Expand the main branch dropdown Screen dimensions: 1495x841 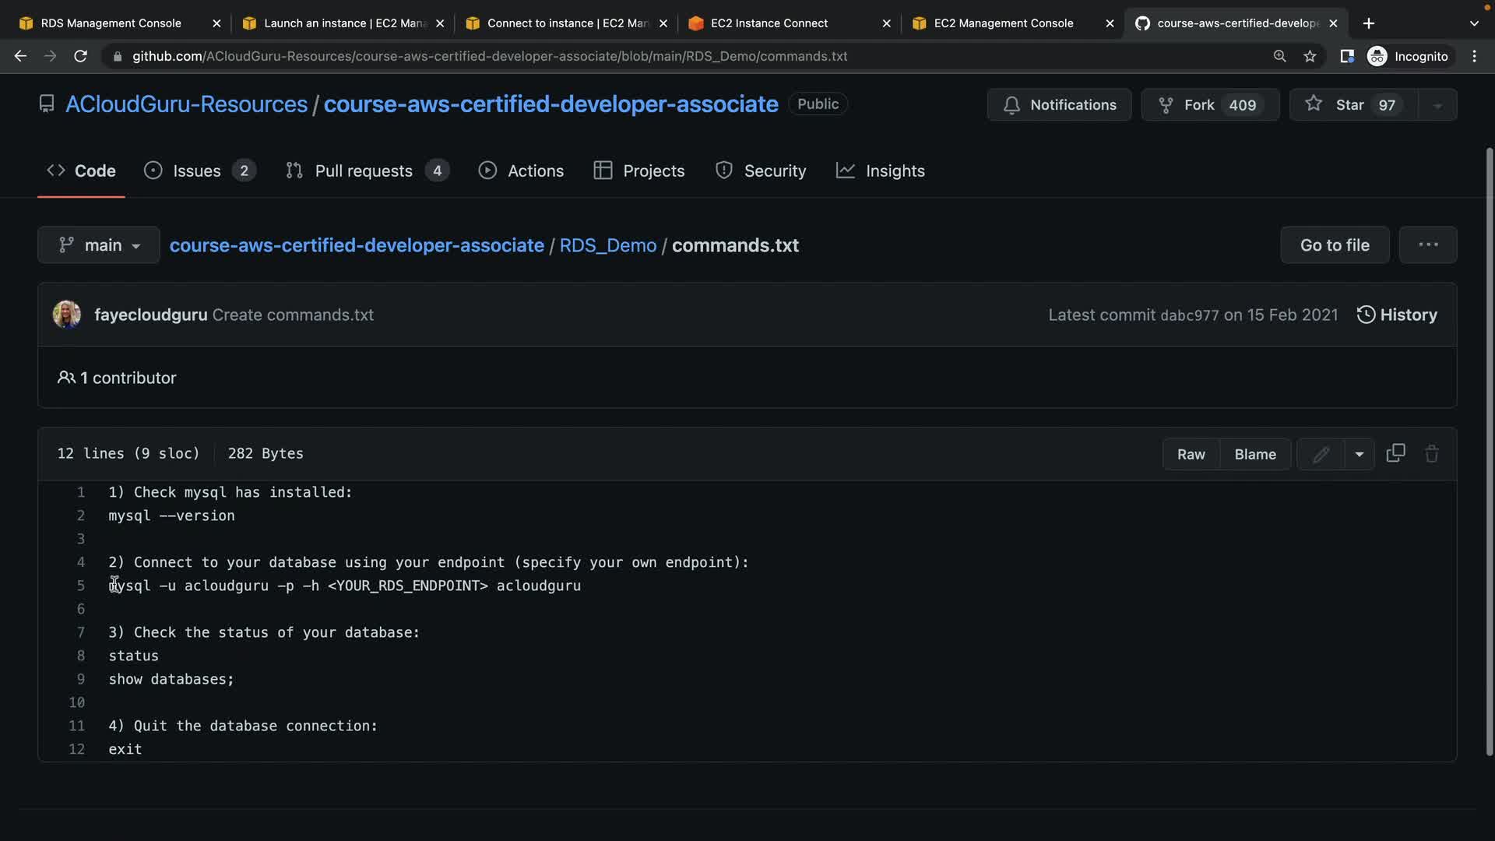(x=99, y=245)
